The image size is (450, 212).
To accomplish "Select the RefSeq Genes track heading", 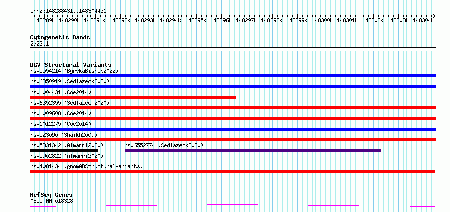I will (51, 195).
